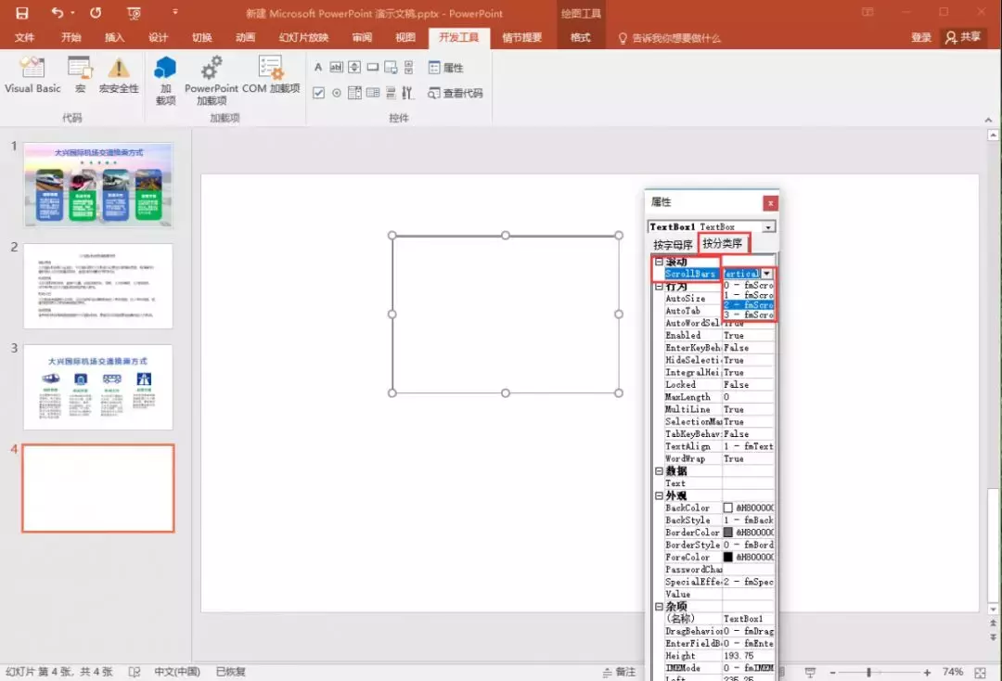The height and width of the screenshot is (681, 1002).
Task: Select the 按字母序 tab in properties
Action: coord(673,245)
